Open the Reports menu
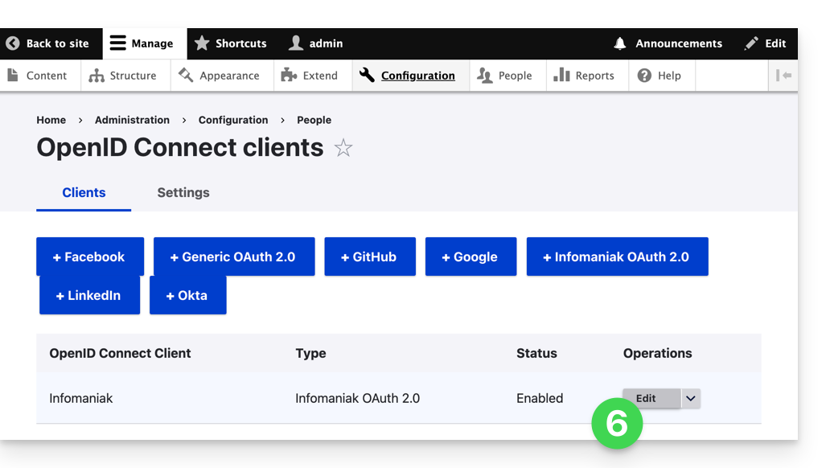The image size is (826, 468). click(587, 76)
